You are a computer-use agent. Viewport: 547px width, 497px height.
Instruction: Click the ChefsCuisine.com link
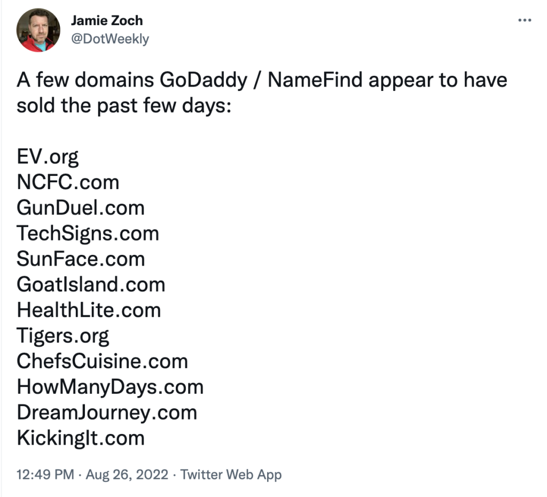click(x=102, y=361)
